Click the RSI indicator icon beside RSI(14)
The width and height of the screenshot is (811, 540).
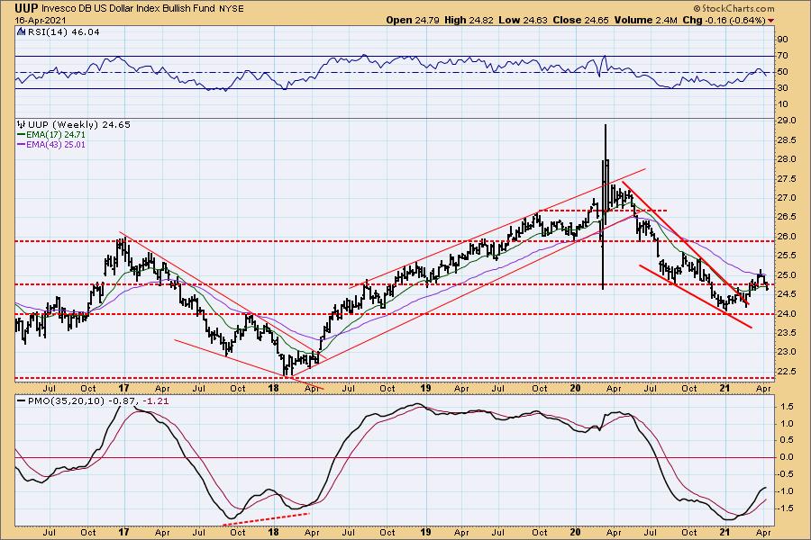point(21,32)
